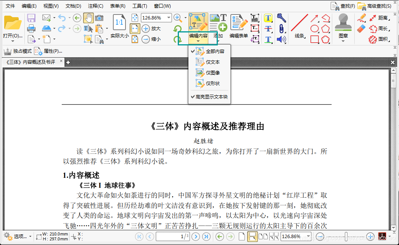The height and width of the screenshot is (245, 399).
Task: Choose 仅形状 from the dropdown menu
Action: tap(209, 84)
